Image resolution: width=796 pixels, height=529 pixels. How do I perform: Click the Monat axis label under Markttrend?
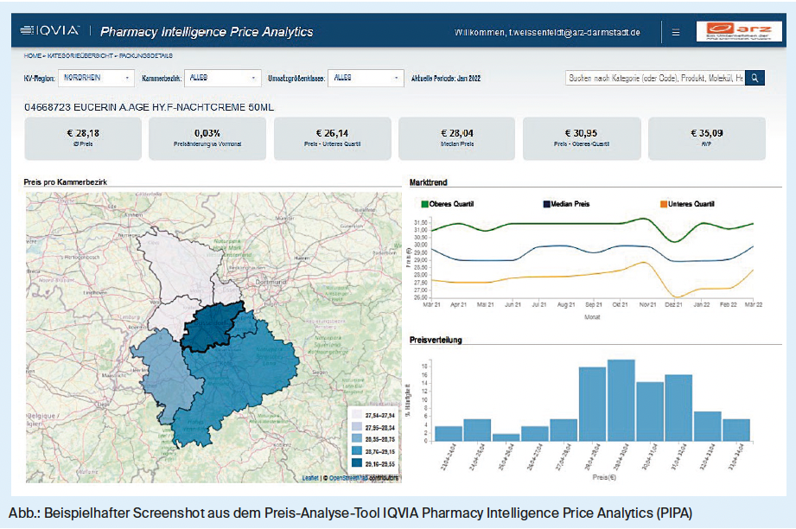(x=592, y=317)
